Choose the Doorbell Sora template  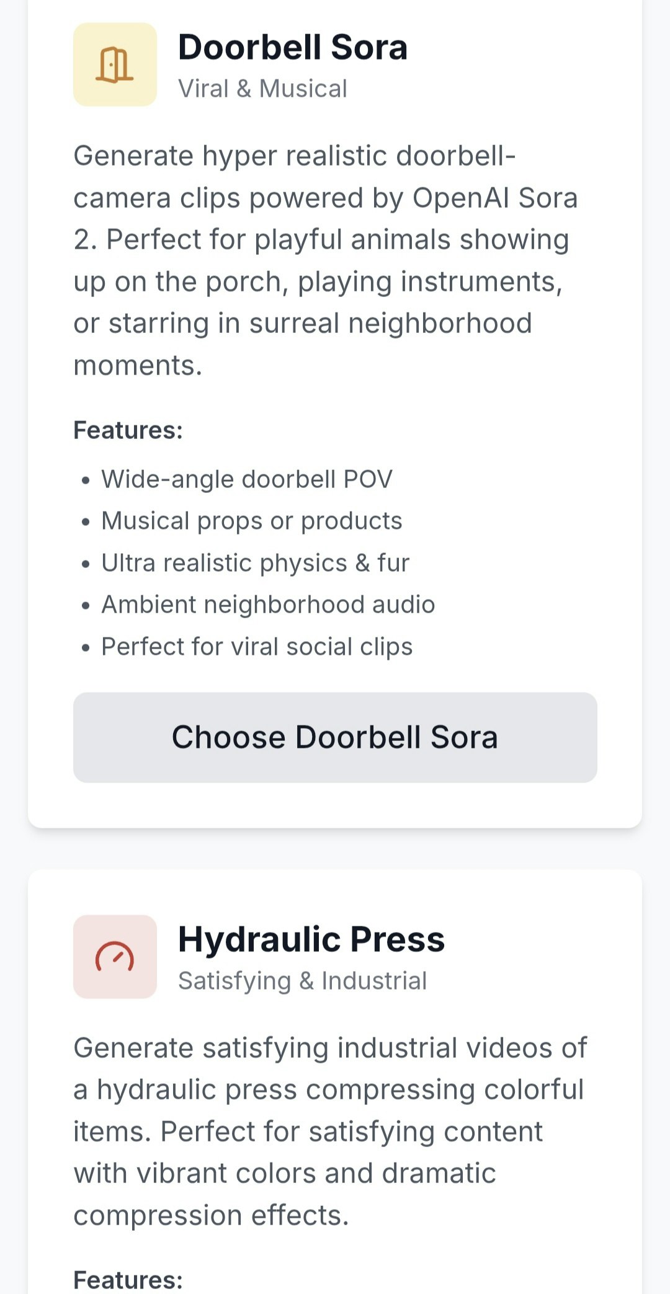[x=335, y=738]
